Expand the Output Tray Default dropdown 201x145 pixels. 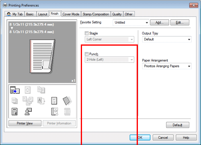click(167, 39)
